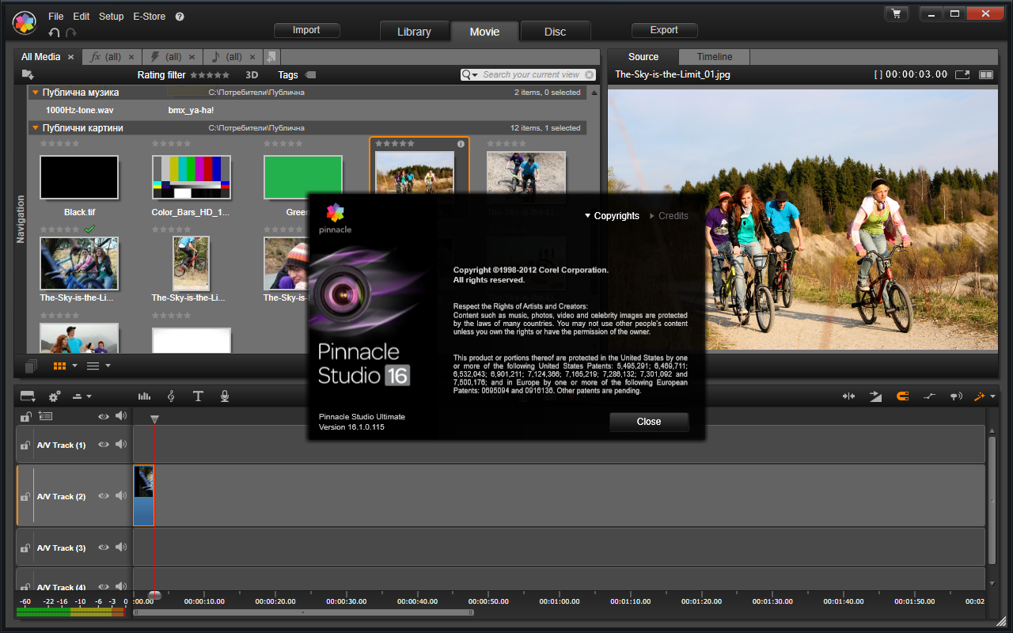Click the add-track icon in timeline header
The height and width of the screenshot is (633, 1013).
click(x=45, y=416)
